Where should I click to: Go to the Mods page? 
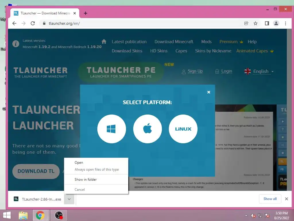coord(206,42)
